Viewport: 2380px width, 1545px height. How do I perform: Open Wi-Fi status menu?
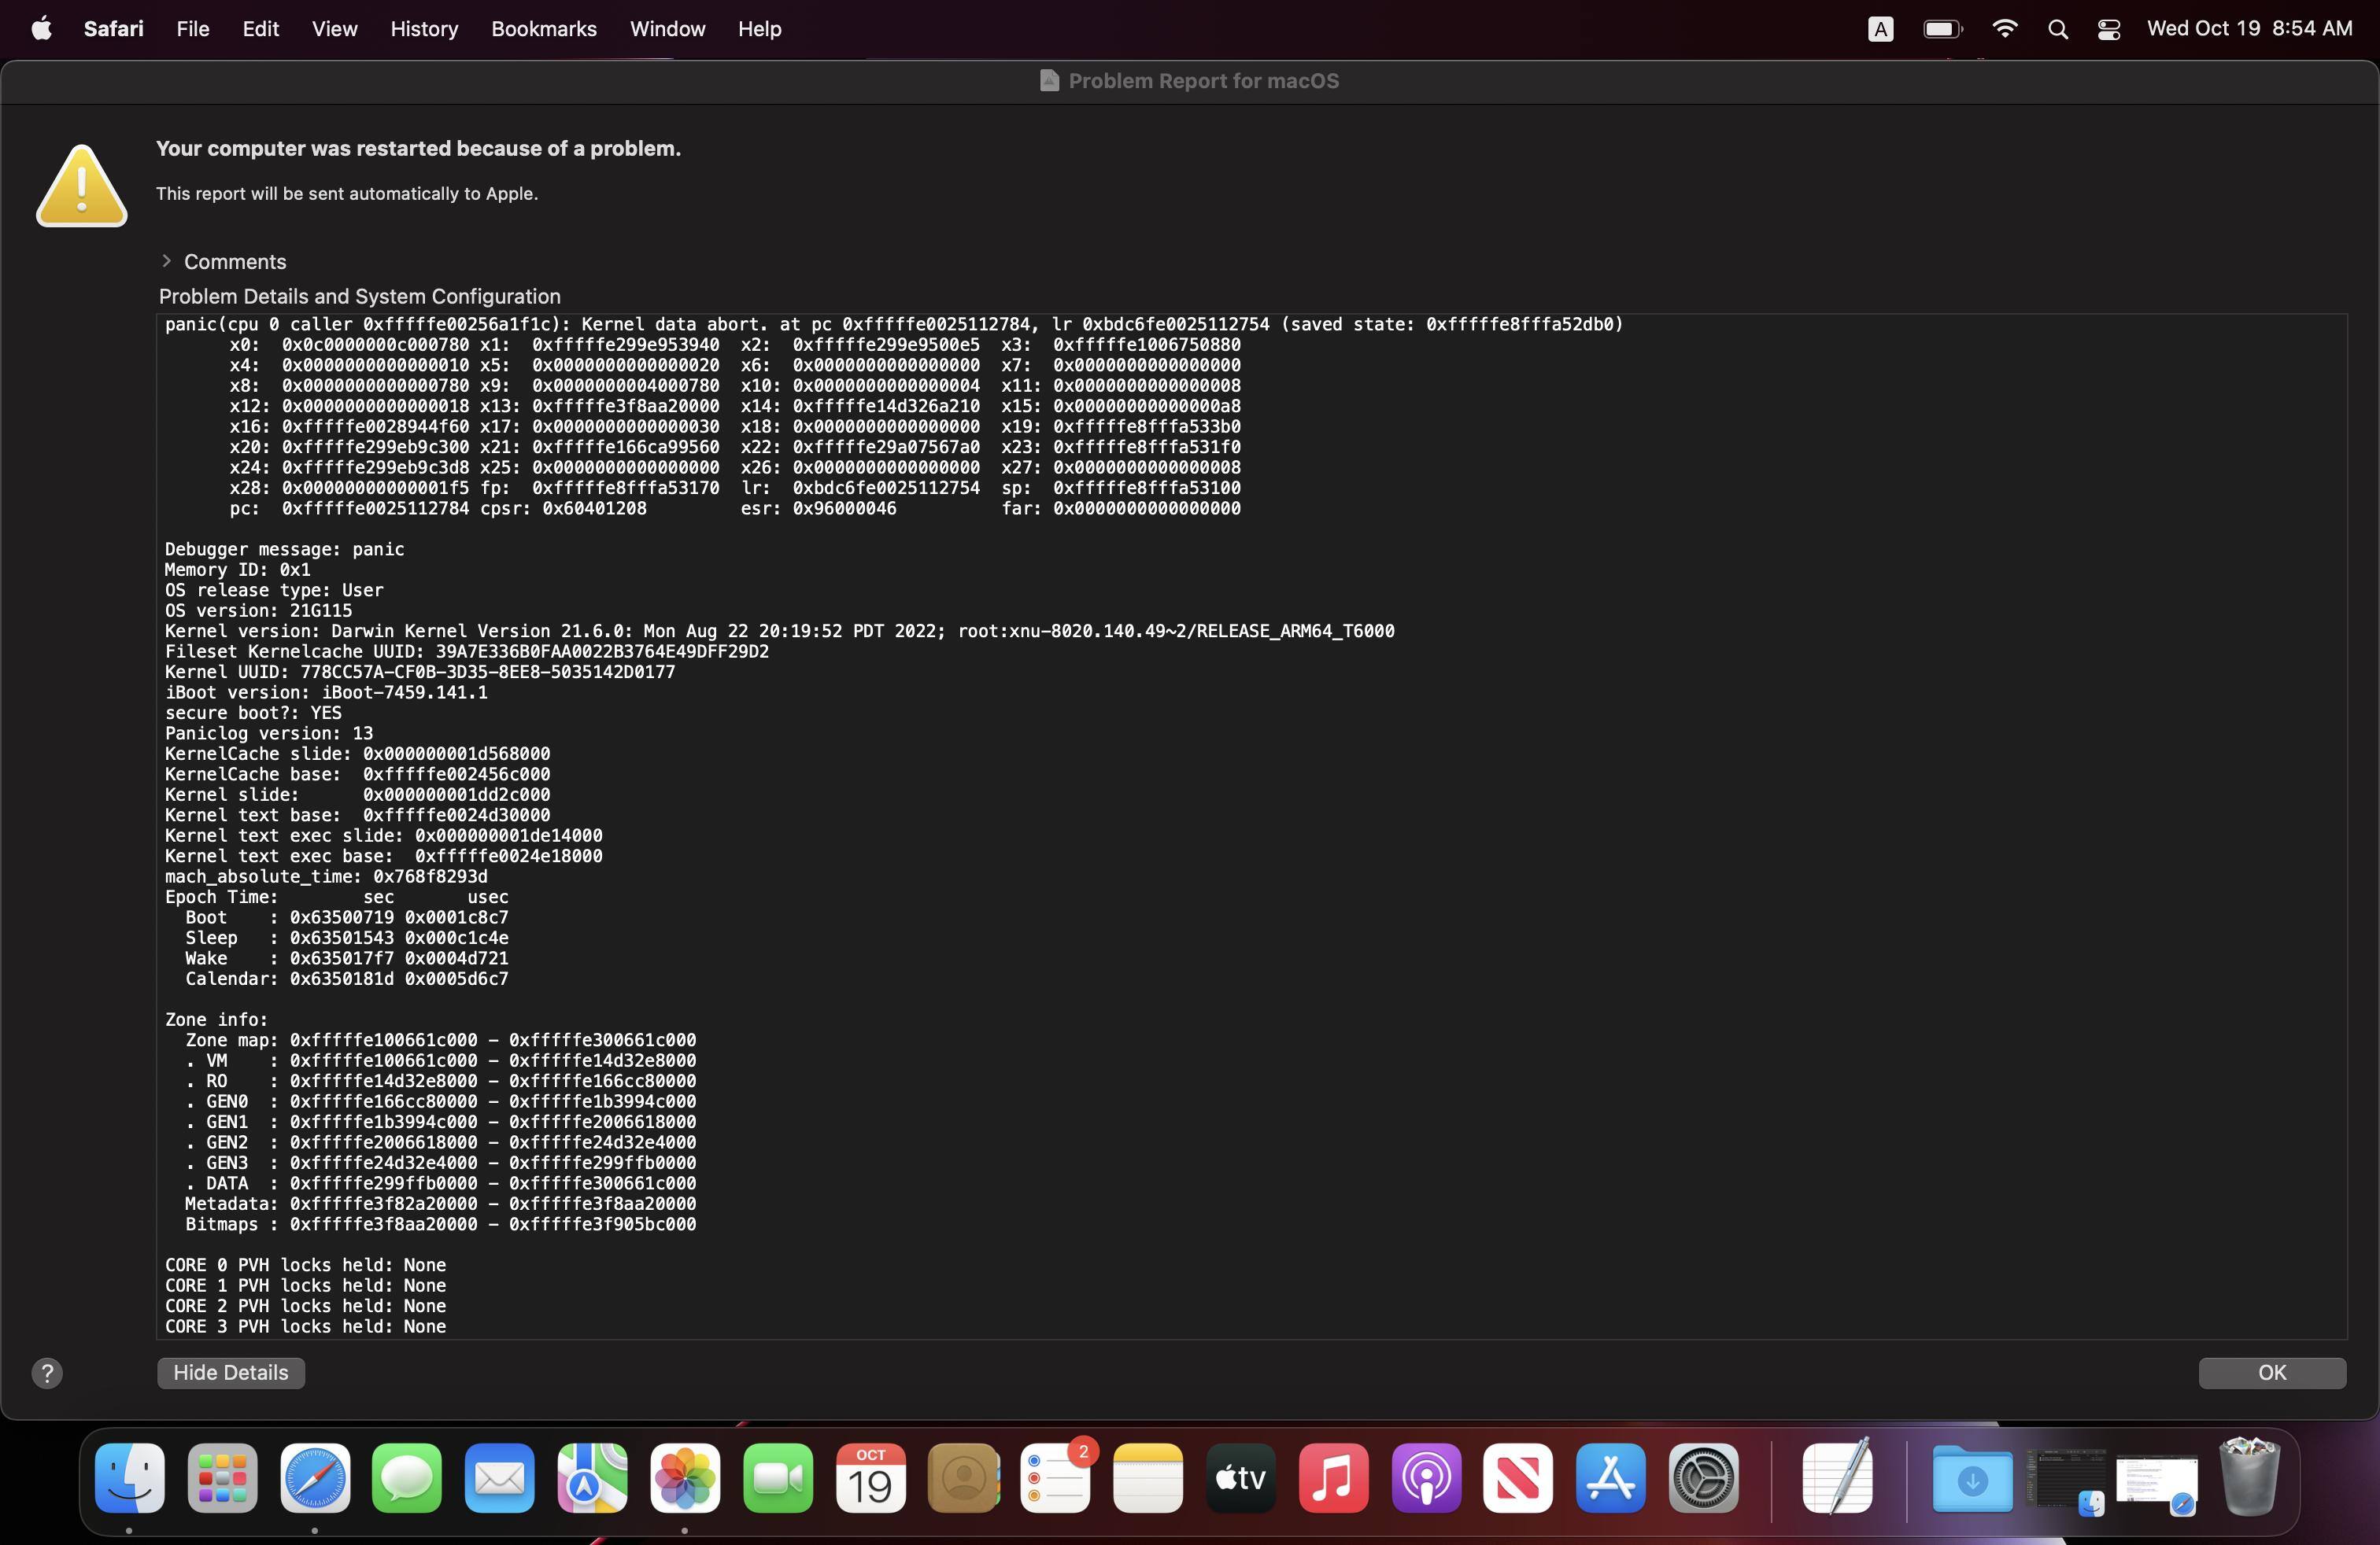[2004, 29]
